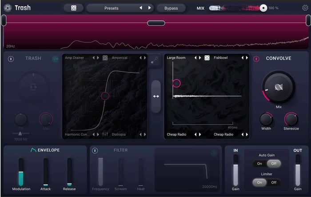Screen dimensions: 311x197
Task: Click the ENVELOPE header icon
Action: pos(33,150)
